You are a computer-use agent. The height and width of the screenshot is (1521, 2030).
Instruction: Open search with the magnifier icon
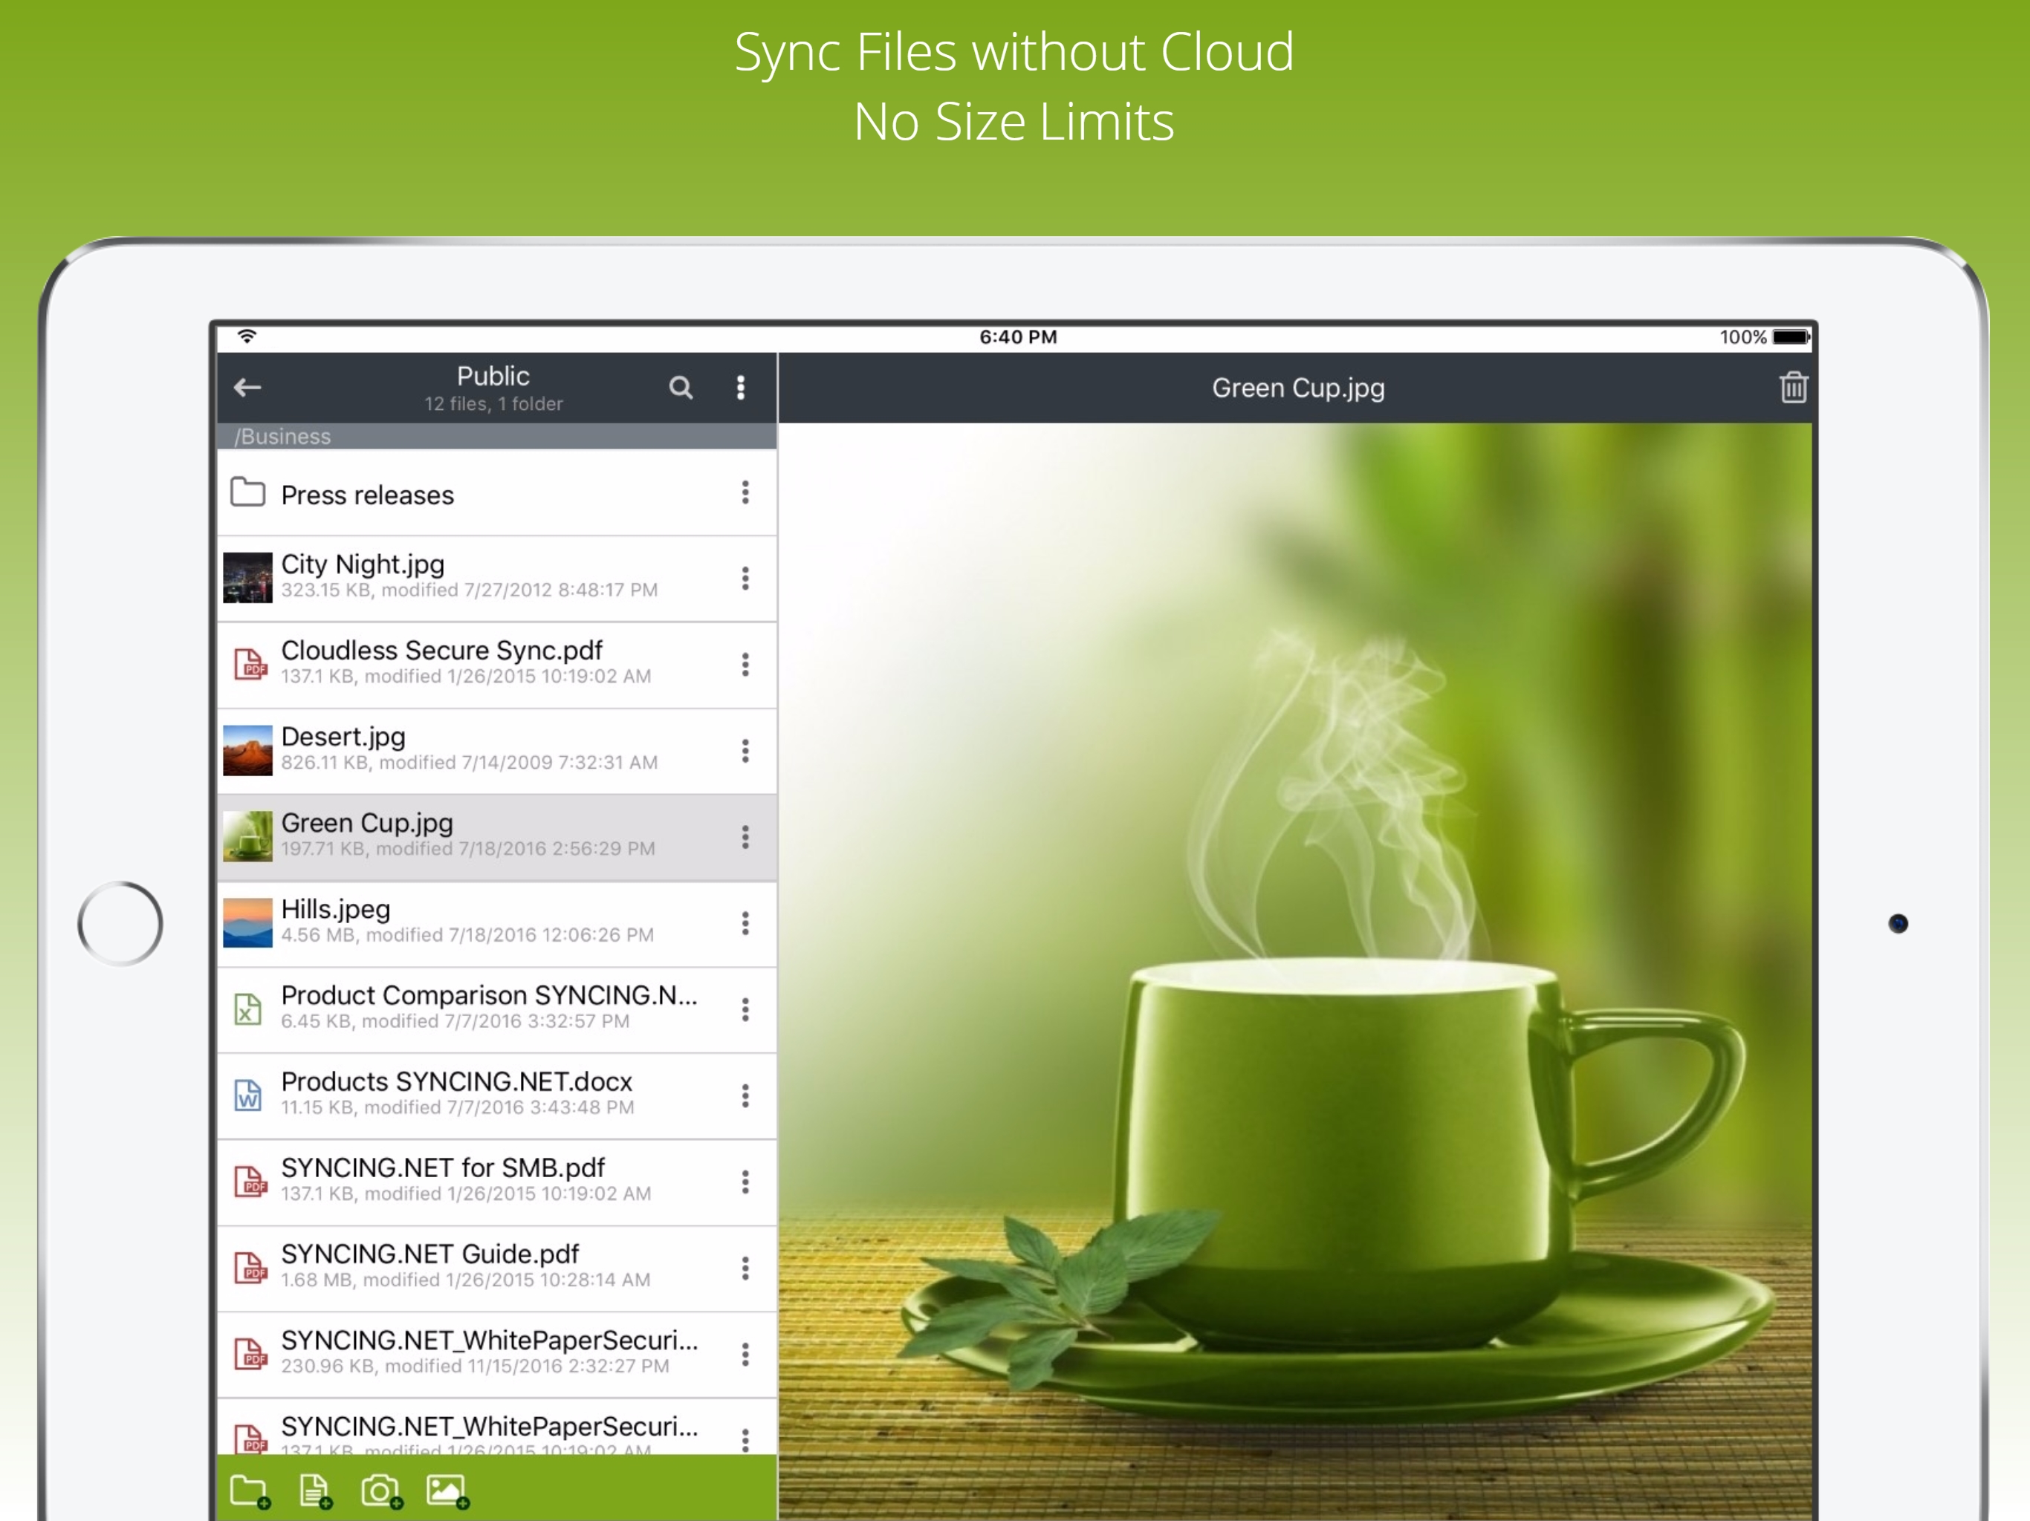coord(680,387)
